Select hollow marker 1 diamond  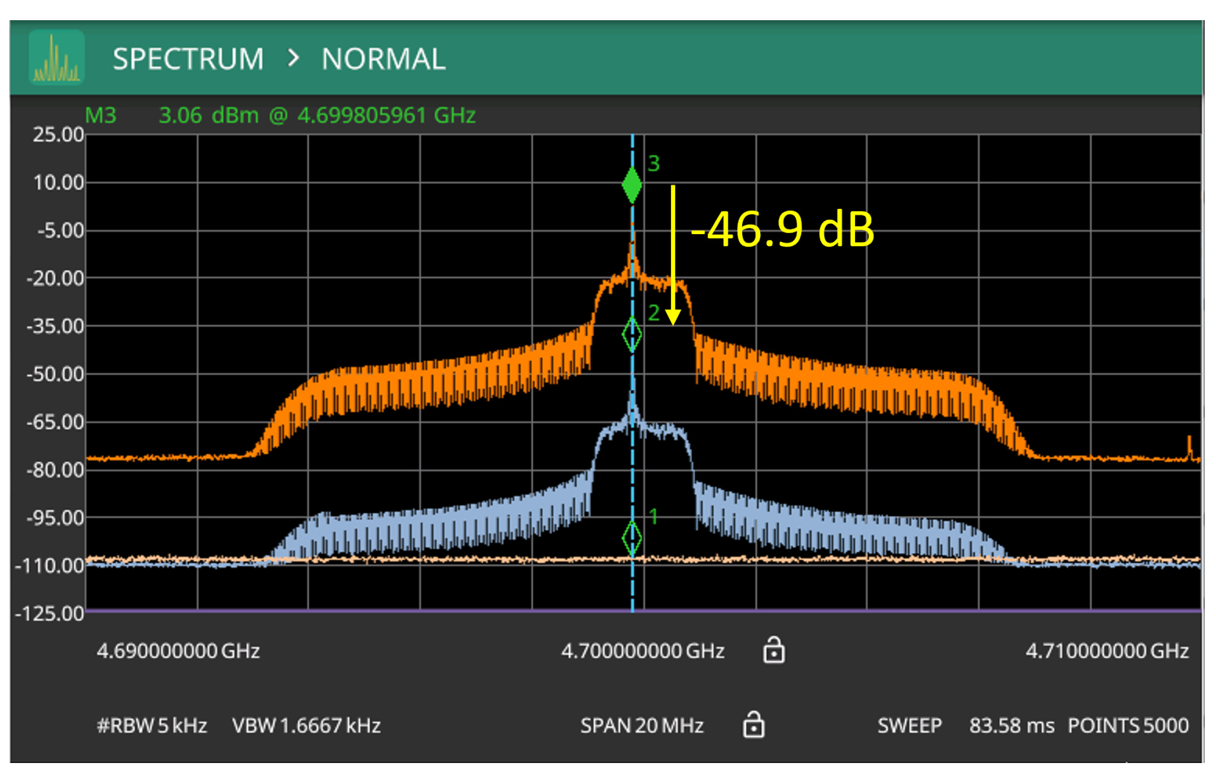[x=632, y=539]
